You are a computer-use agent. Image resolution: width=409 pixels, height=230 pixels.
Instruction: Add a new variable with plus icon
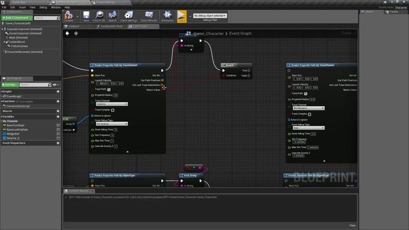[58, 116]
